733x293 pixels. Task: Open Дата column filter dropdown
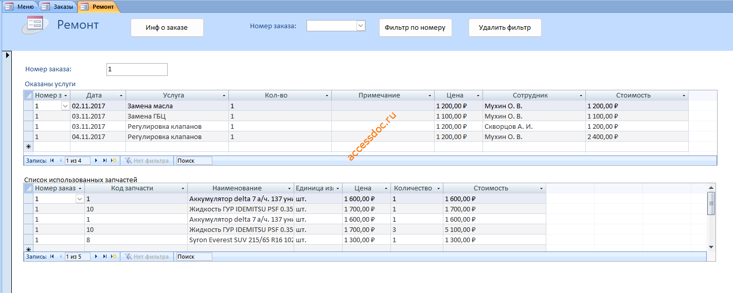pyautogui.click(x=121, y=96)
